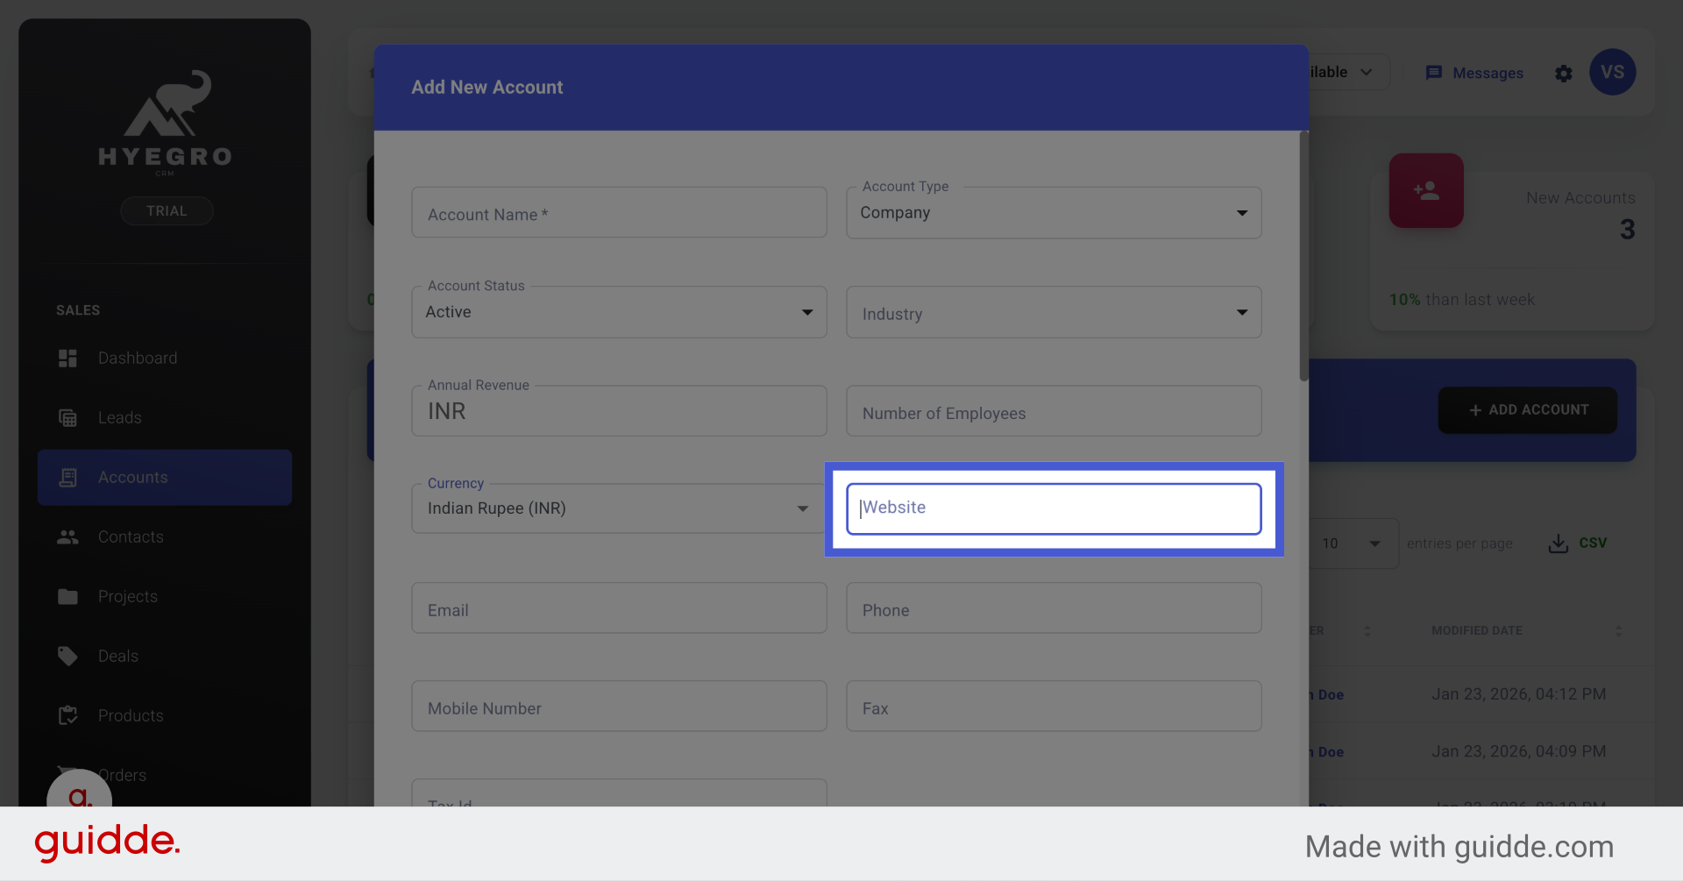Viewport: 1683px width, 881px height.
Task: Select the Contacts people icon
Action: coord(67,536)
